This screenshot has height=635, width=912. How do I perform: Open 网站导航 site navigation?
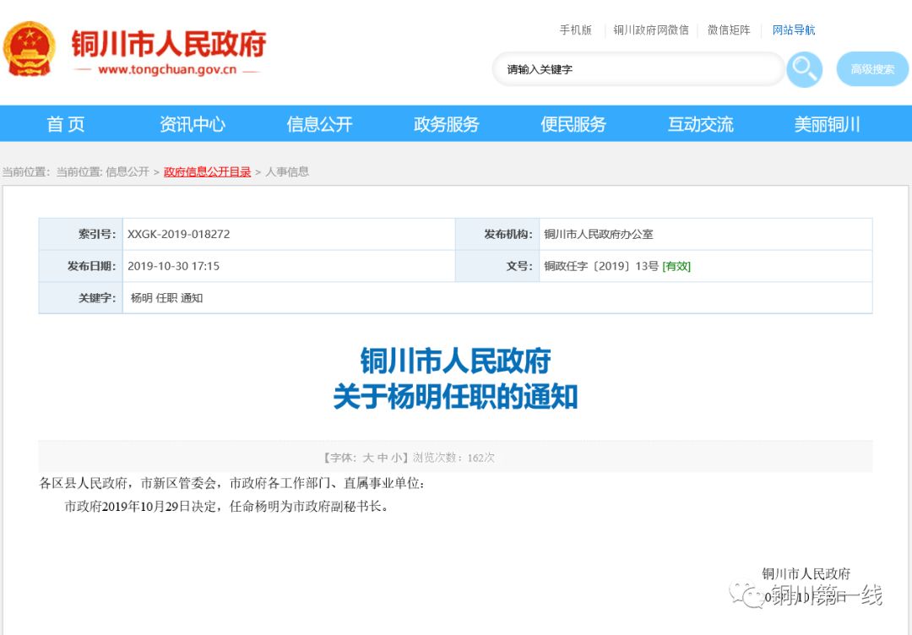[x=793, y=30]
